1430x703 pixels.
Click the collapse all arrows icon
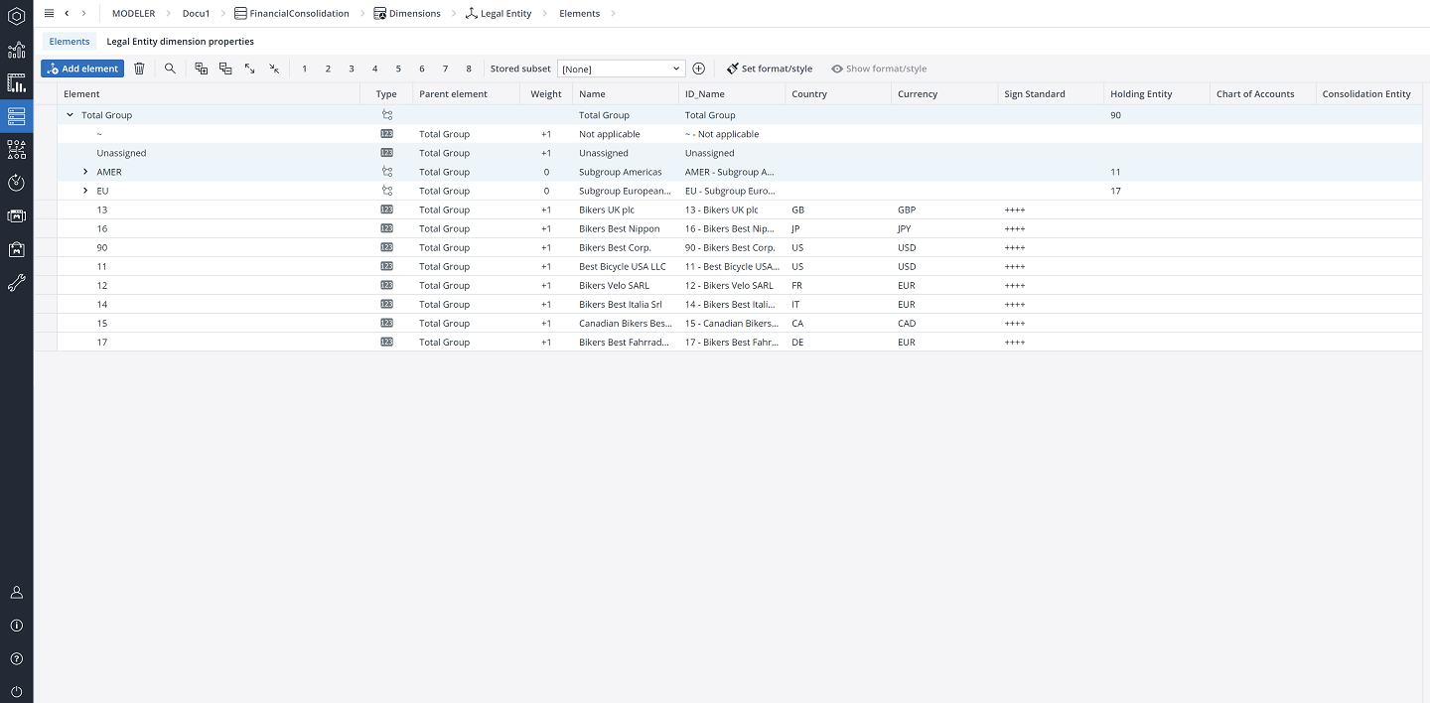coord(274,69)
